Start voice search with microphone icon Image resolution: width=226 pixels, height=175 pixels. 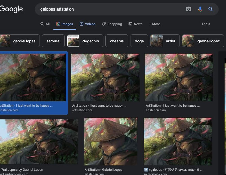tap(200, 9)
